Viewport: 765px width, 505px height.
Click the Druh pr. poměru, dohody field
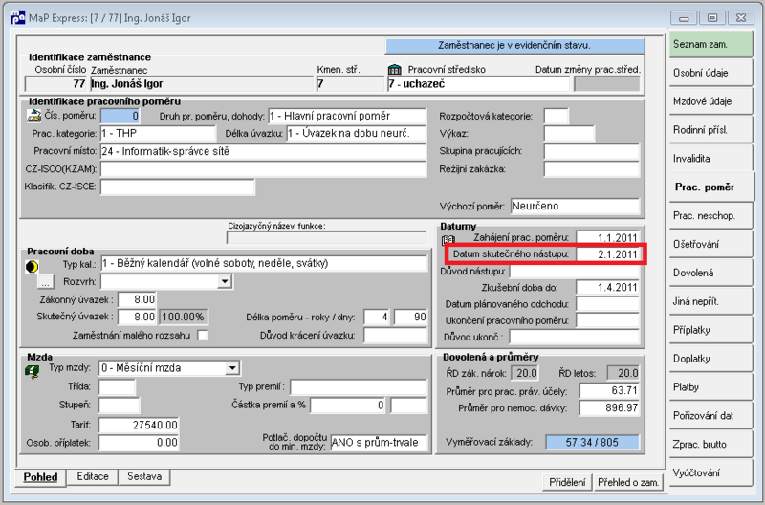pos(347,116)
